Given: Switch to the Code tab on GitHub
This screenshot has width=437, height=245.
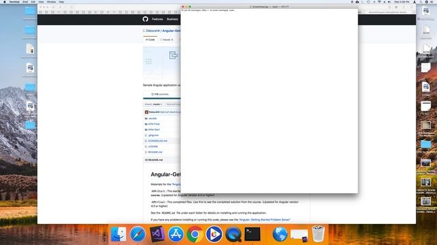Looking at the screenshot, I should (x=150, y=39).
